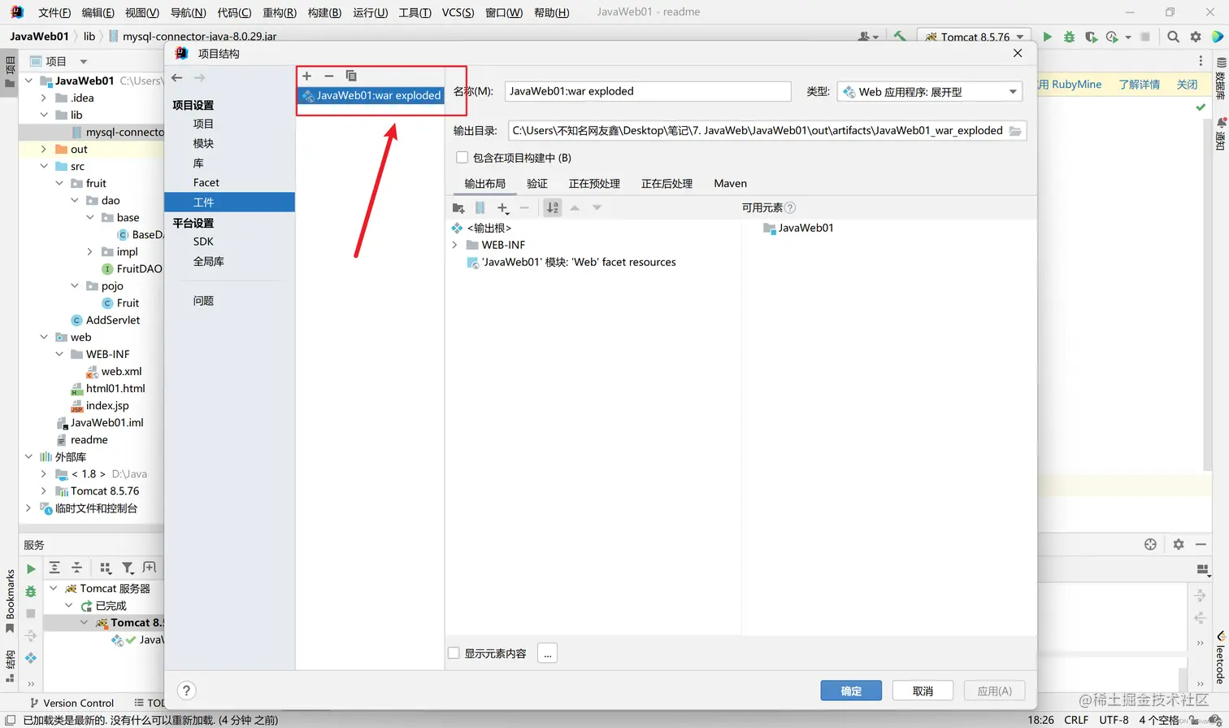This screenshot has height=728, width=1229.
Task: Open IDE settings gear in main toolbar
Action: (1196, 37)
